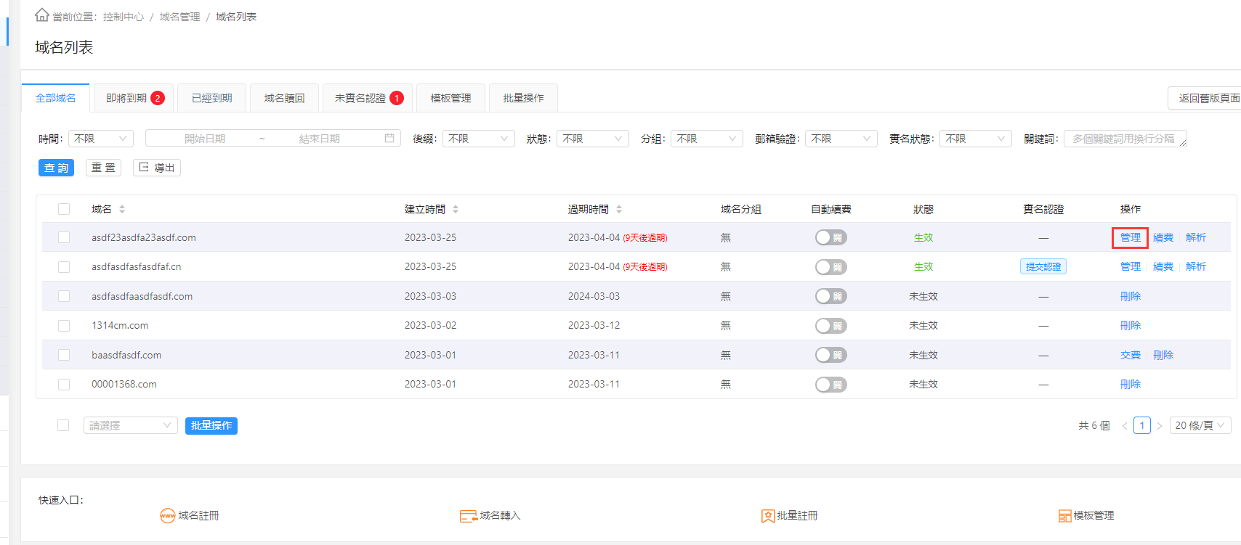1241x545 pixels.
Task: Tick the checkbox beside 請選擇 dropdown
Action: pyautogui.click(x=63, y=425)
